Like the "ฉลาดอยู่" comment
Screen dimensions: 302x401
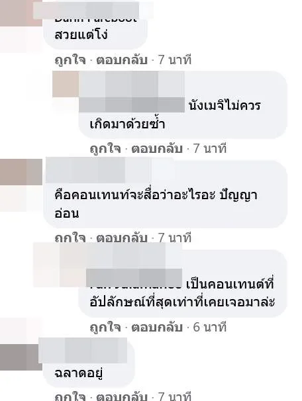click(70, 396)
